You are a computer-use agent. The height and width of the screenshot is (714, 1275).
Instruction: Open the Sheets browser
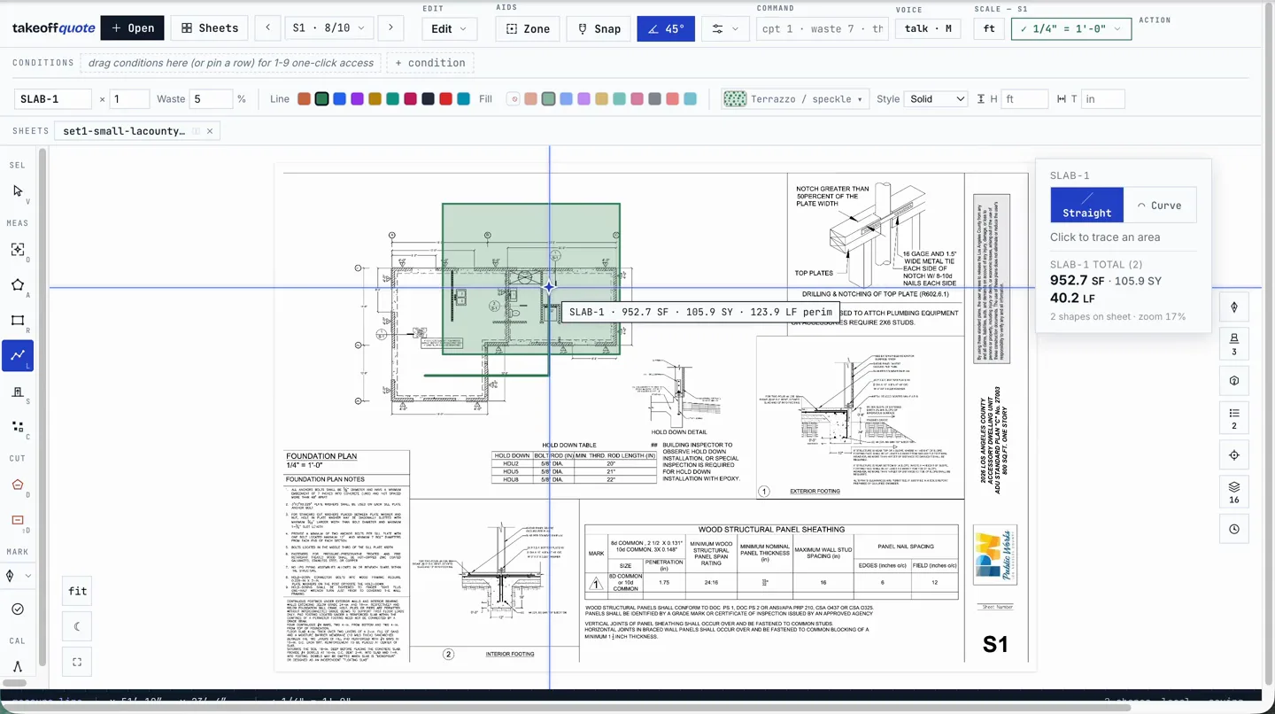210,28
